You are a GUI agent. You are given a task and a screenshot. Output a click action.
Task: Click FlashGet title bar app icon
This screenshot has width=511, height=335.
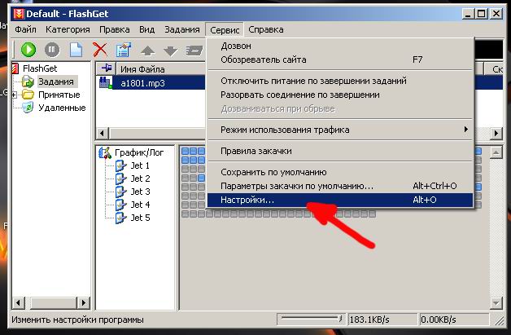click(19, 14)
